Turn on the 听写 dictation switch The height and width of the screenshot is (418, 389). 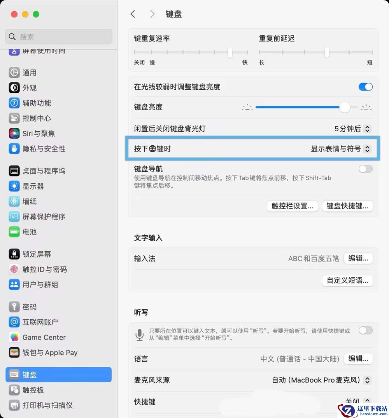pyautogui.click(x=366, y=331)
